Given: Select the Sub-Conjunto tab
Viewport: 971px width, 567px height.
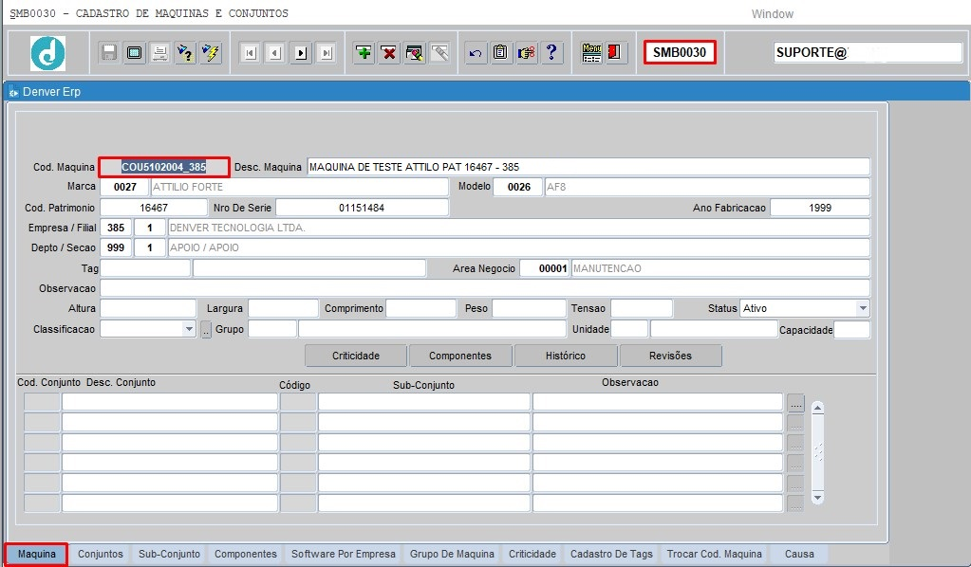Looking at the screenshot, I should (169, 554).
